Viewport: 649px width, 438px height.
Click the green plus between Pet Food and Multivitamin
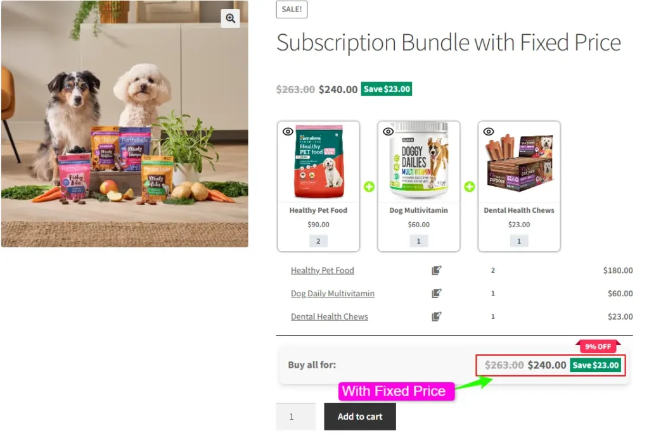369,187
